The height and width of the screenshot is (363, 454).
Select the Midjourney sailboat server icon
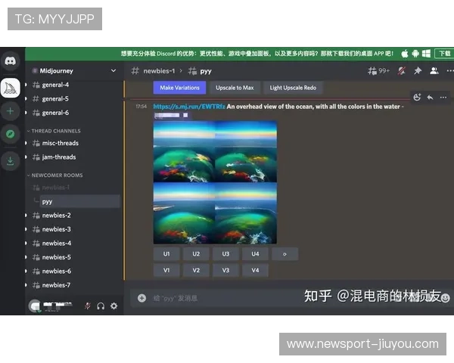click(x=11, y=88)
